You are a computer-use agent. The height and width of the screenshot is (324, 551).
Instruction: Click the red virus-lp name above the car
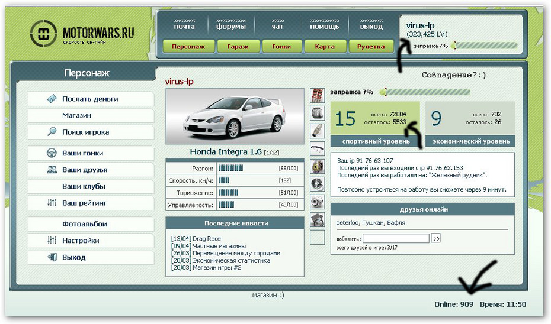(x=179, y=82)
